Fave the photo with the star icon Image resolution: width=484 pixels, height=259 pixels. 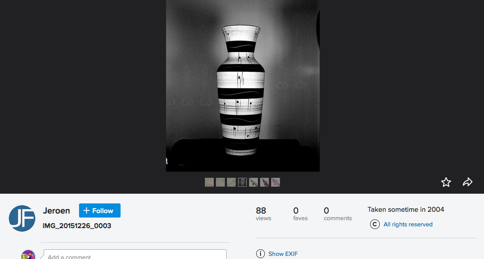pyautogui.click(x=446, y=182)
